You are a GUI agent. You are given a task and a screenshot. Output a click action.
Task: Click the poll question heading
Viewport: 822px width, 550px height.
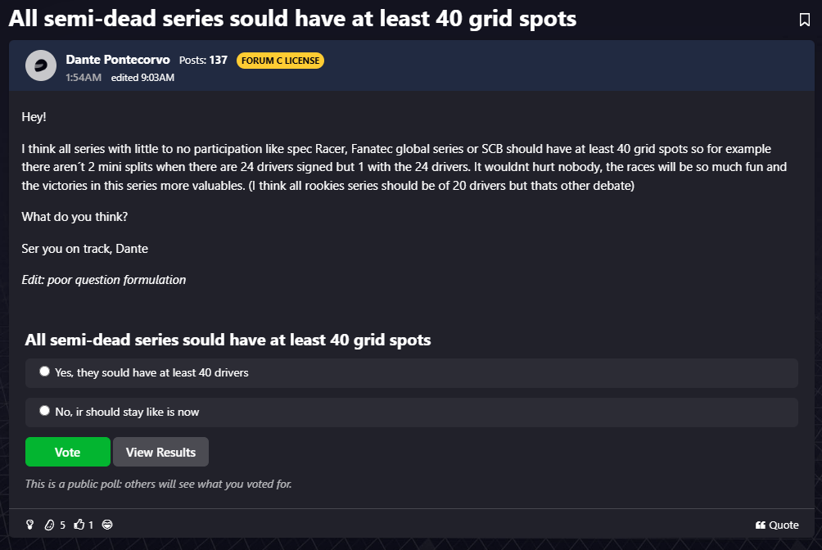point(228,340)
